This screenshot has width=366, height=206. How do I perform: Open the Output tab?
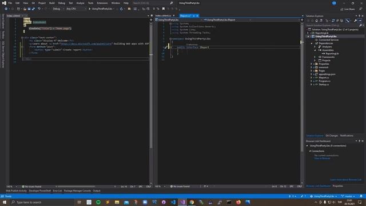(x=97, y=191)
